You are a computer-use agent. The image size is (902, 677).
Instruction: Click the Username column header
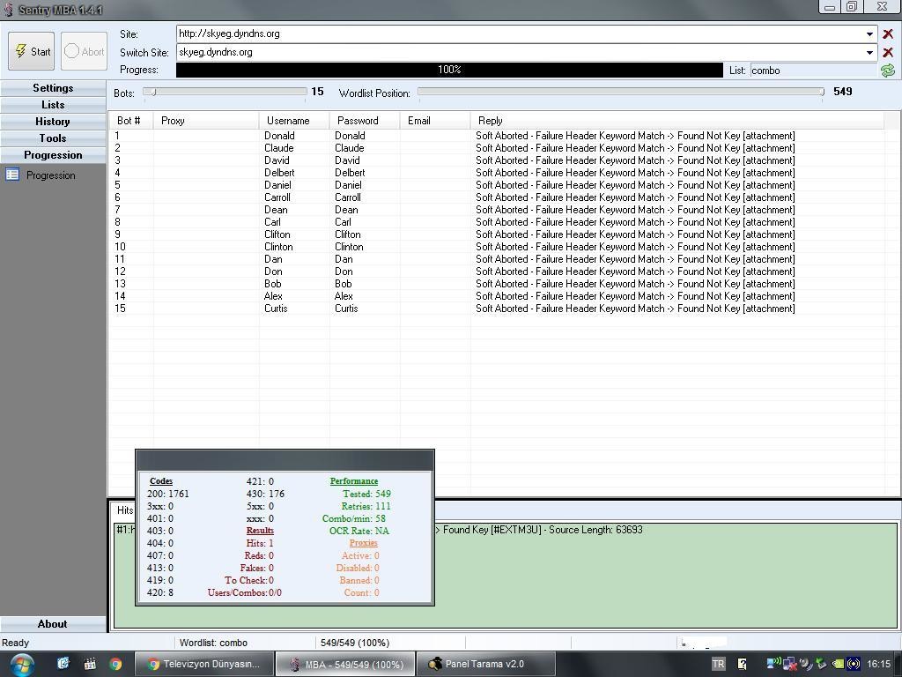288,121
